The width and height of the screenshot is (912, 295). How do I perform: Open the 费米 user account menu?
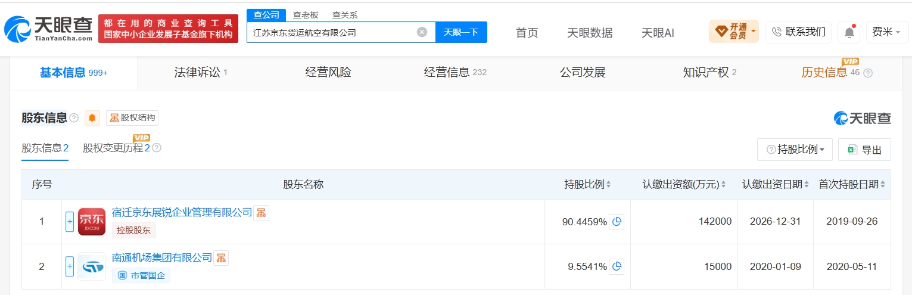886,32
